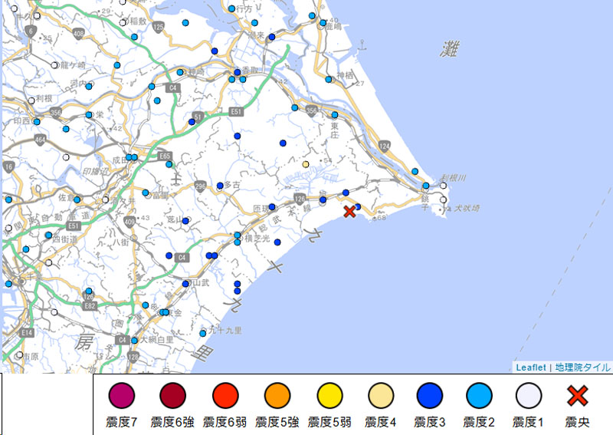Click the white marker beside 利根

coord(31,101)
